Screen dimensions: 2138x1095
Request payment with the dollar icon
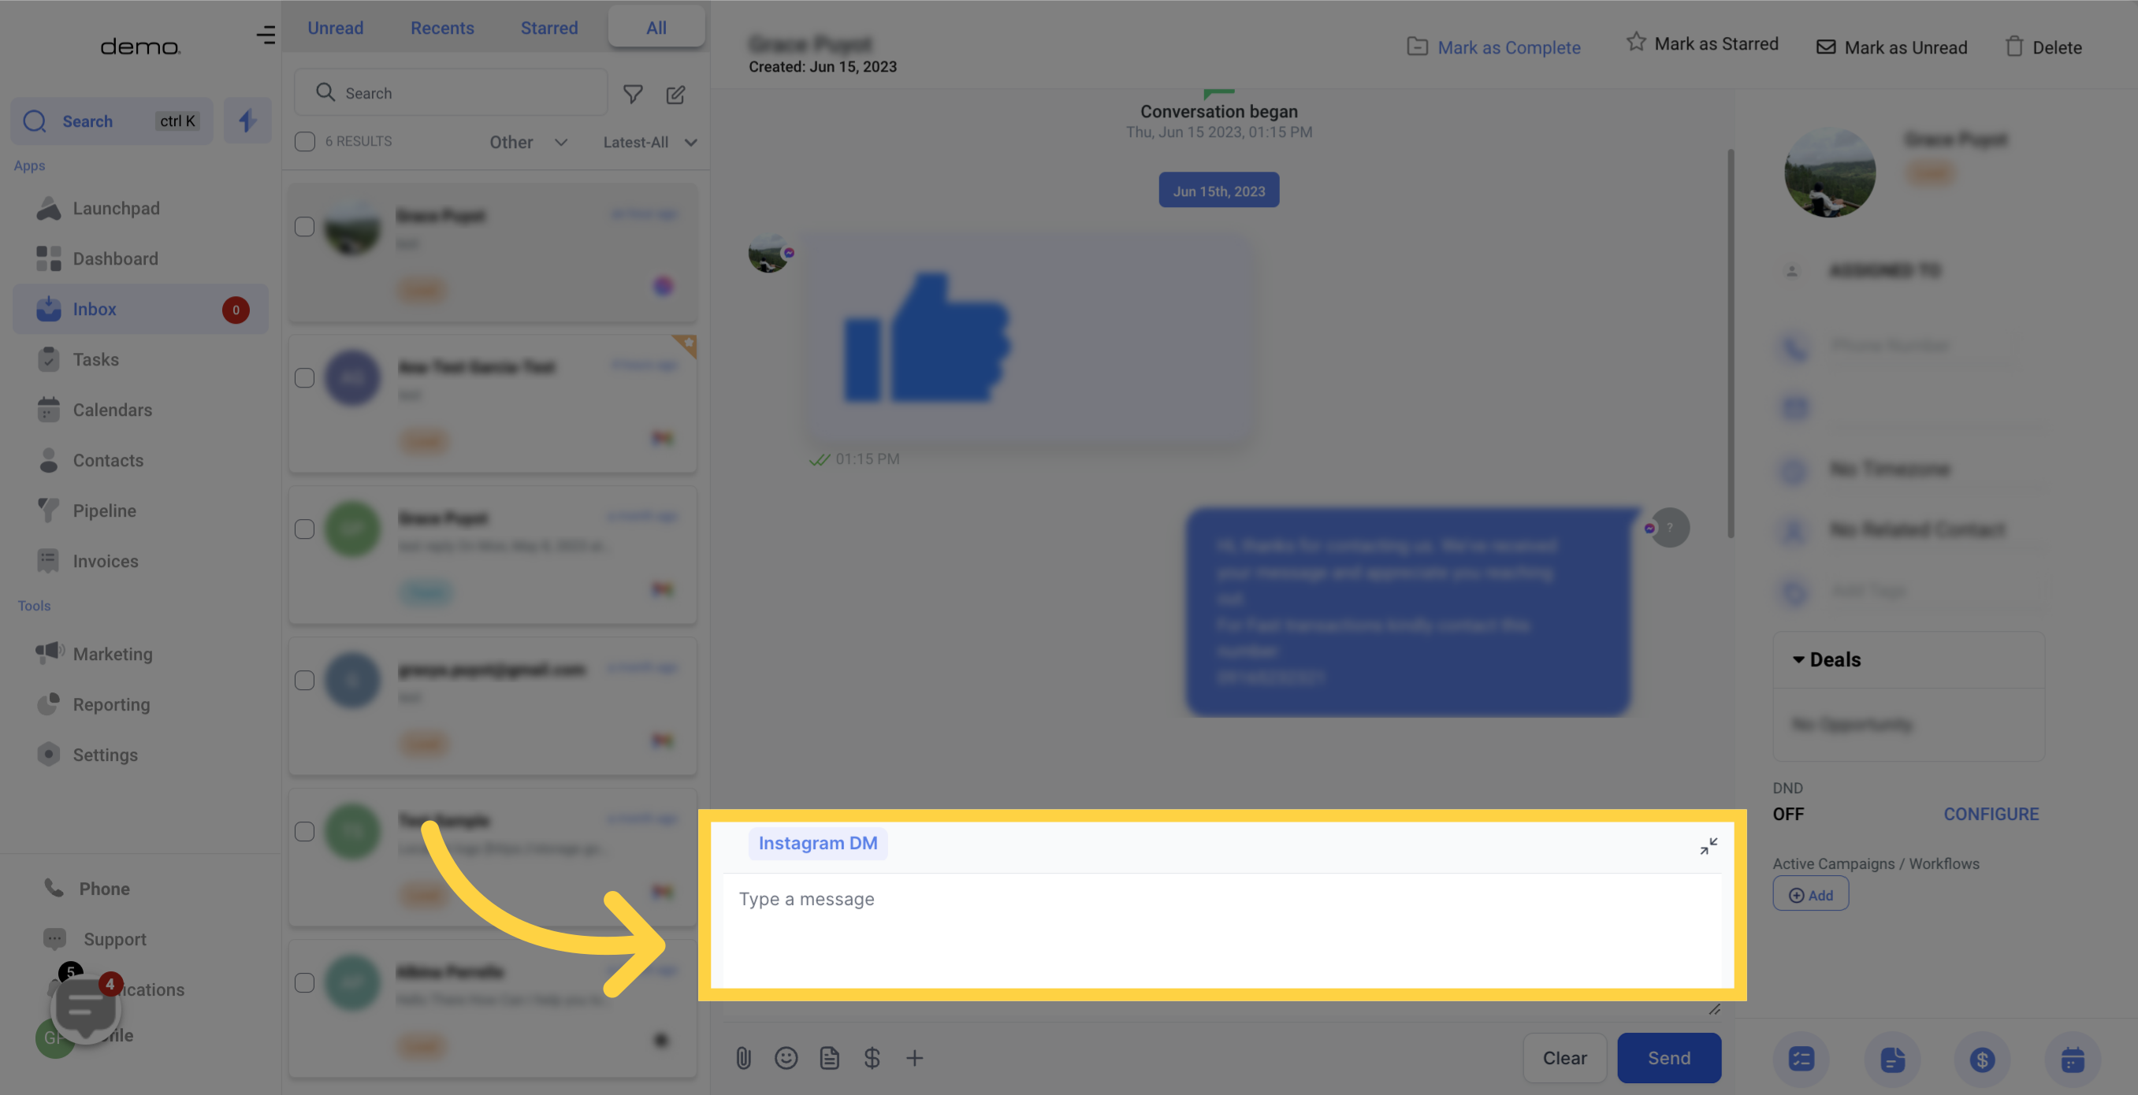[872, 1058]
